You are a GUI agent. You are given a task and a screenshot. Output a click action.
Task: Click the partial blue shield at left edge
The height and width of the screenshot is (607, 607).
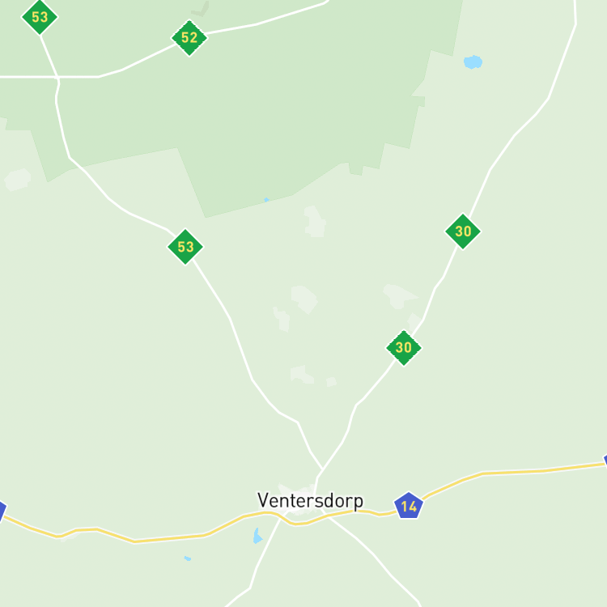coord(2,511)
